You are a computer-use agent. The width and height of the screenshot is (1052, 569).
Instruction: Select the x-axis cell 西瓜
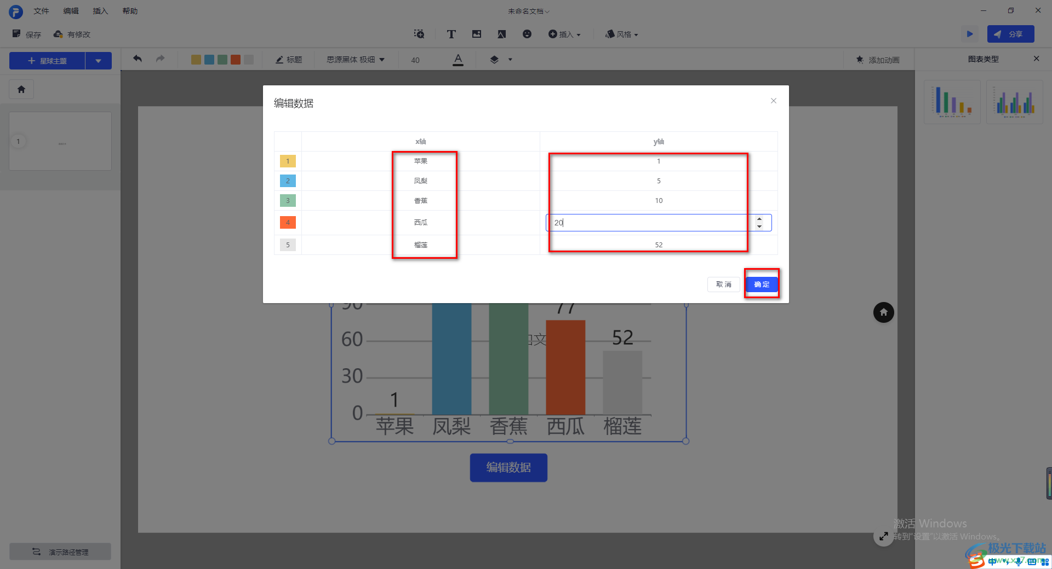coord(421,223)
